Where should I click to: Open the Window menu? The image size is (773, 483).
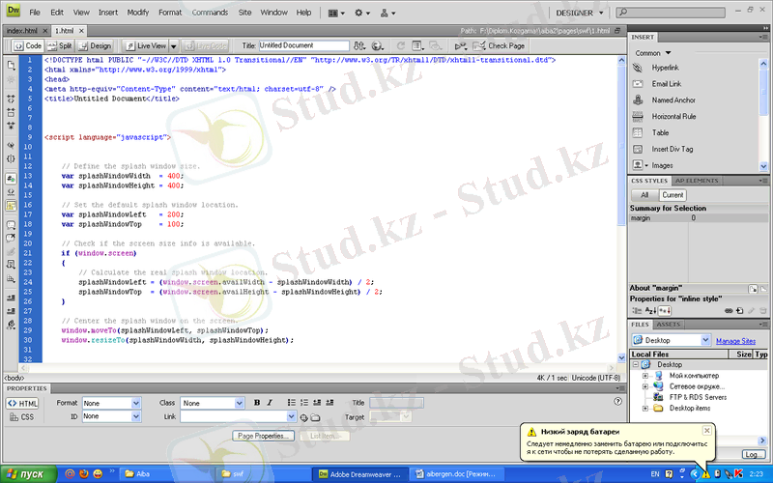pyautogui.click(x=273, y=13)
